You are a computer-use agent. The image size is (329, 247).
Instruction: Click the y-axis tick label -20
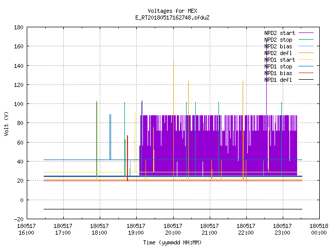coord(19,219)
